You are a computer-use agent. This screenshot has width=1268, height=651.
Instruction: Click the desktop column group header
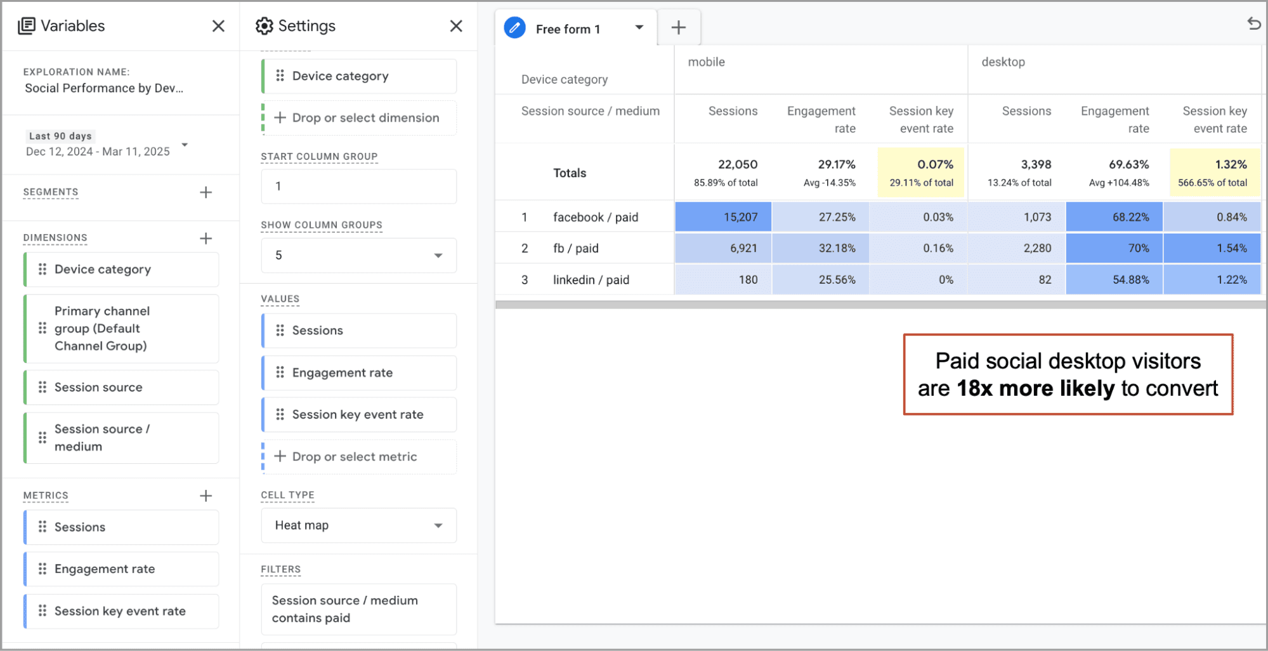point(1003,62)
